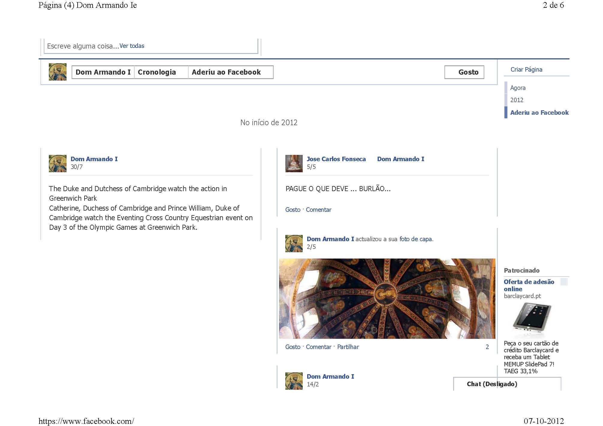Click the avatar on the 30/7 post
The width and height of the screenshot is (603, 426).
[x=58, y=163]
